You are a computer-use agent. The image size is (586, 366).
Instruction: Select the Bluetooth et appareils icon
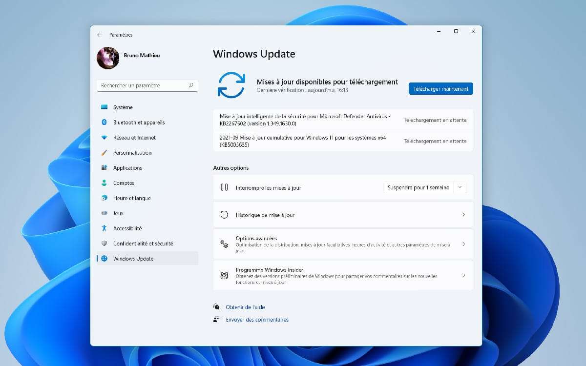point(104,122)
